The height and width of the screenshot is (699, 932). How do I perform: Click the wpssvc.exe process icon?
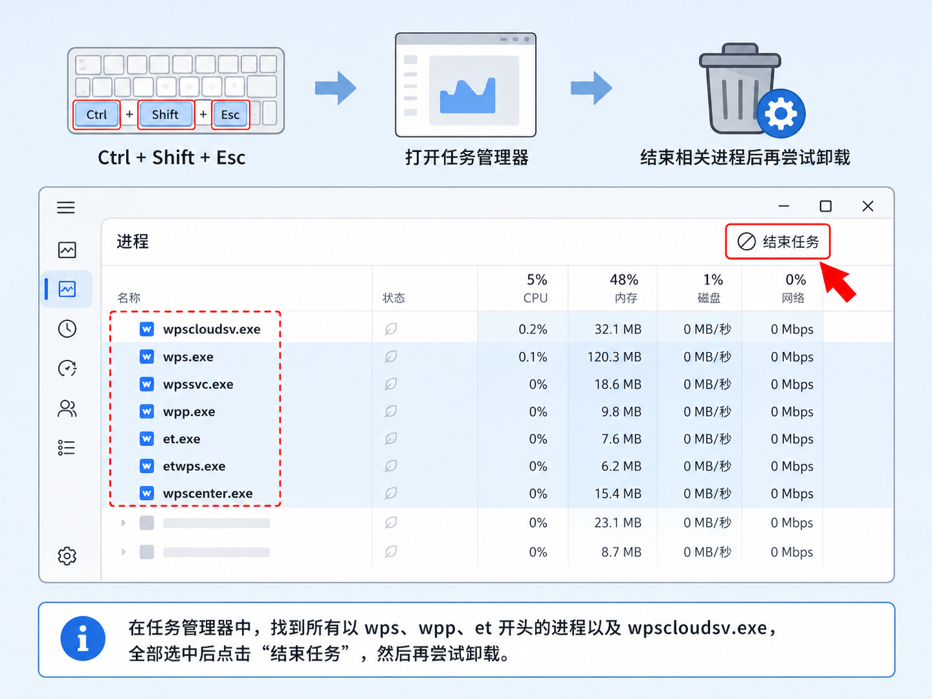pos(147,384)
